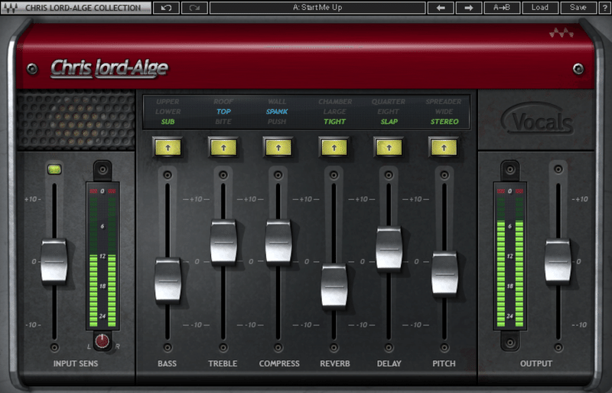
Task: Cycle the Bass mode arrow button
Action: point(168,148)
